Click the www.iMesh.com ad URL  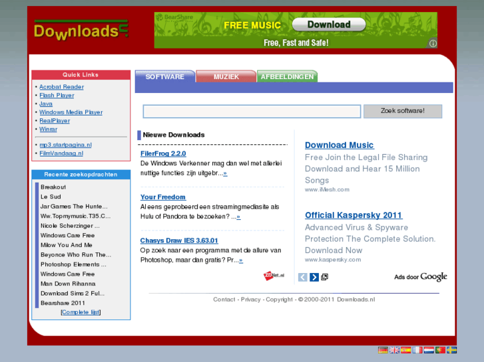[x=327, y=190]
